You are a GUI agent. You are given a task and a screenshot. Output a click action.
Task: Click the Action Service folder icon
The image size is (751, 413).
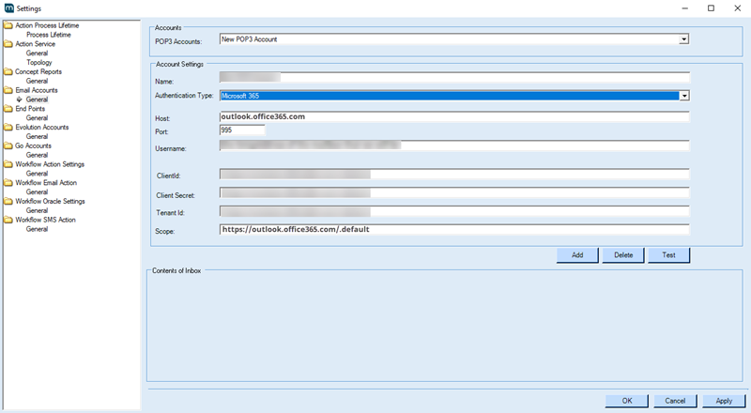(x=8, y=44)
